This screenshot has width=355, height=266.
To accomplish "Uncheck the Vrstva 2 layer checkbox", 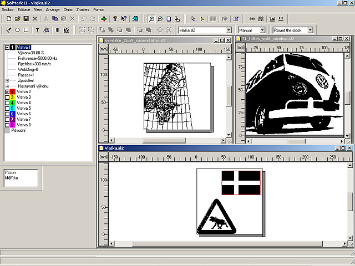I will point(7,92).
